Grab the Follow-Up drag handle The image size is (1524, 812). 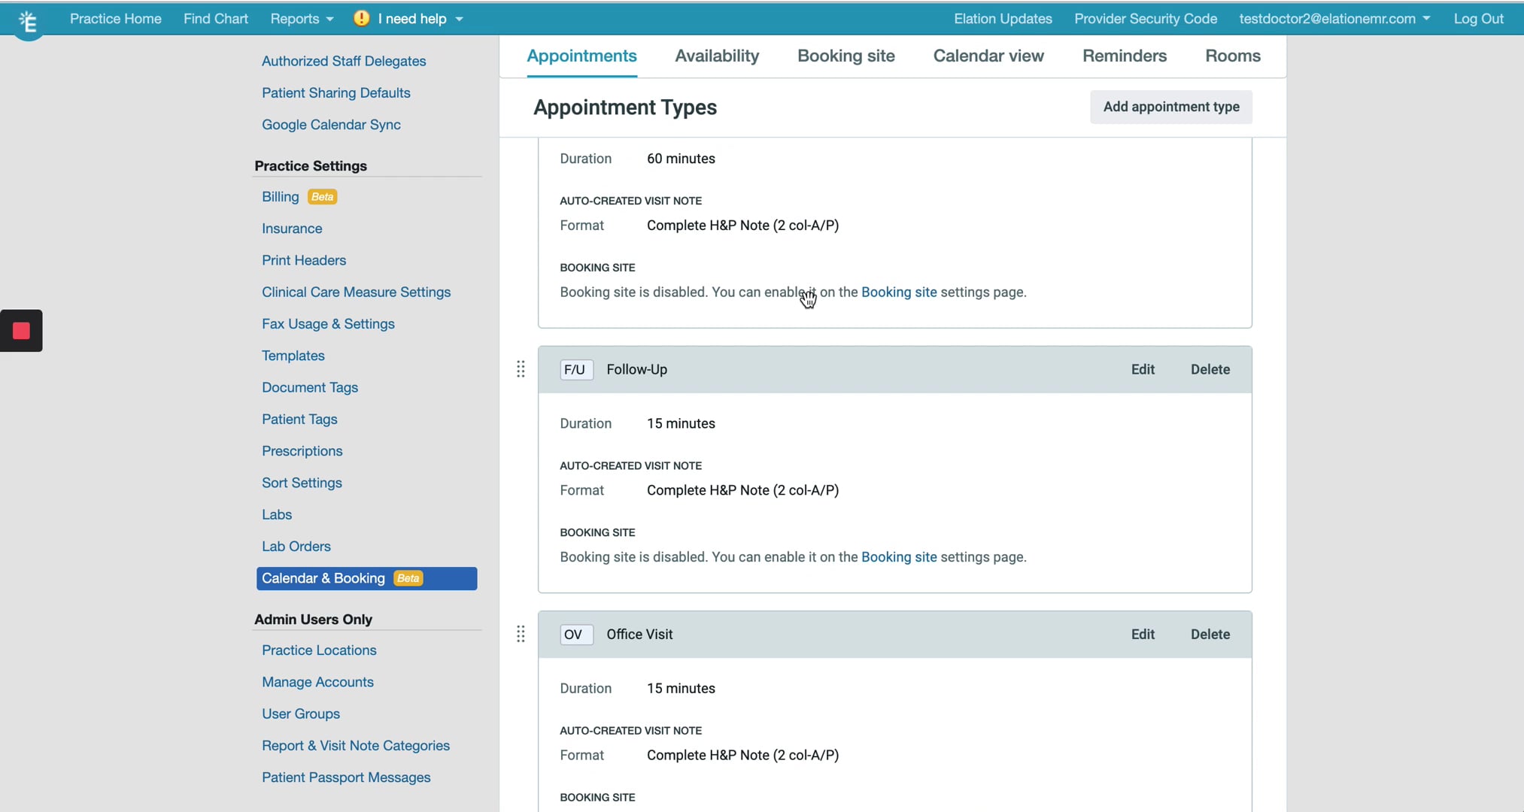(x=521, y=369)
